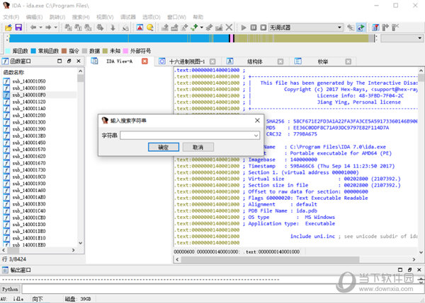Open the back-history dropdown arrow
This screenshot has height=303, width=425.
pos(40,28)
